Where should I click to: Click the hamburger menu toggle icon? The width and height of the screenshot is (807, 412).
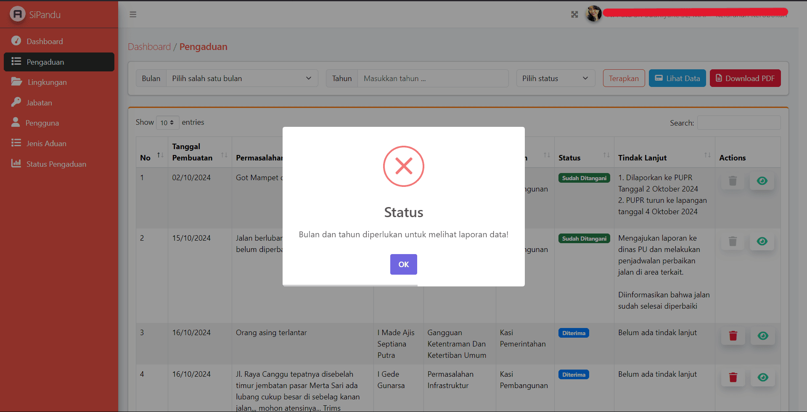[x=133, y=15]
